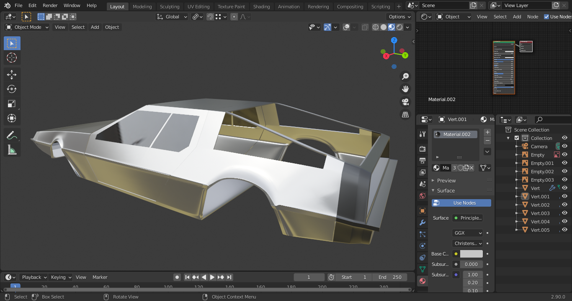Screen dimensions: 572x301
Task: Open Global transform orientation dropdown
Action: click(x=172, y=17)
